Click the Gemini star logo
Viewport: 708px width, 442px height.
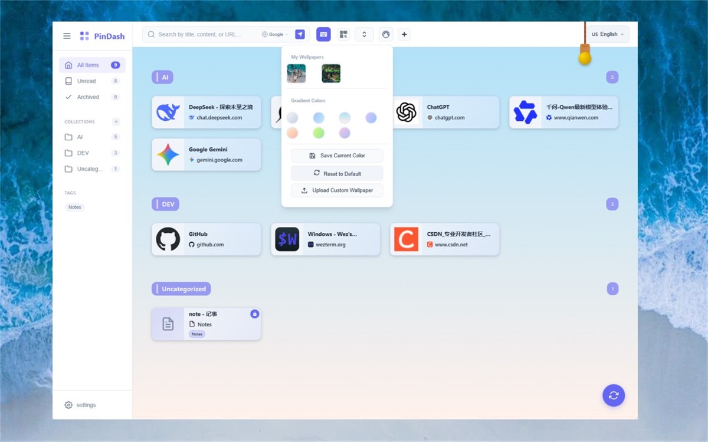168,154
